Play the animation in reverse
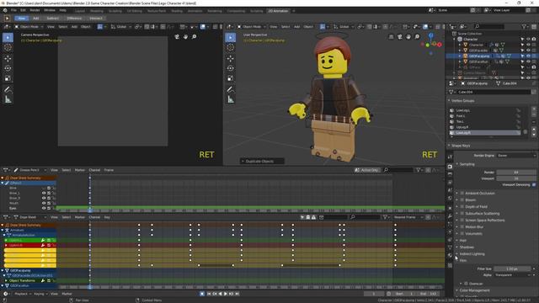The width and height of the screenshot is (539, 303). click(220, 294)
